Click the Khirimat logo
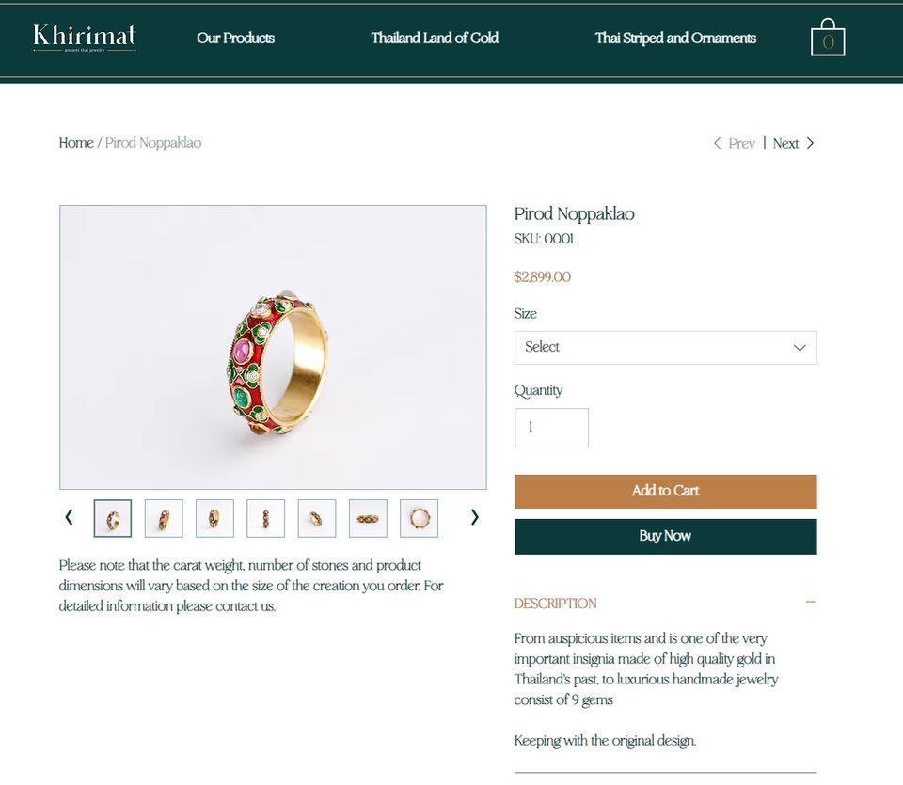The height and width of the screenshot is (785, 903). (85, 38)
